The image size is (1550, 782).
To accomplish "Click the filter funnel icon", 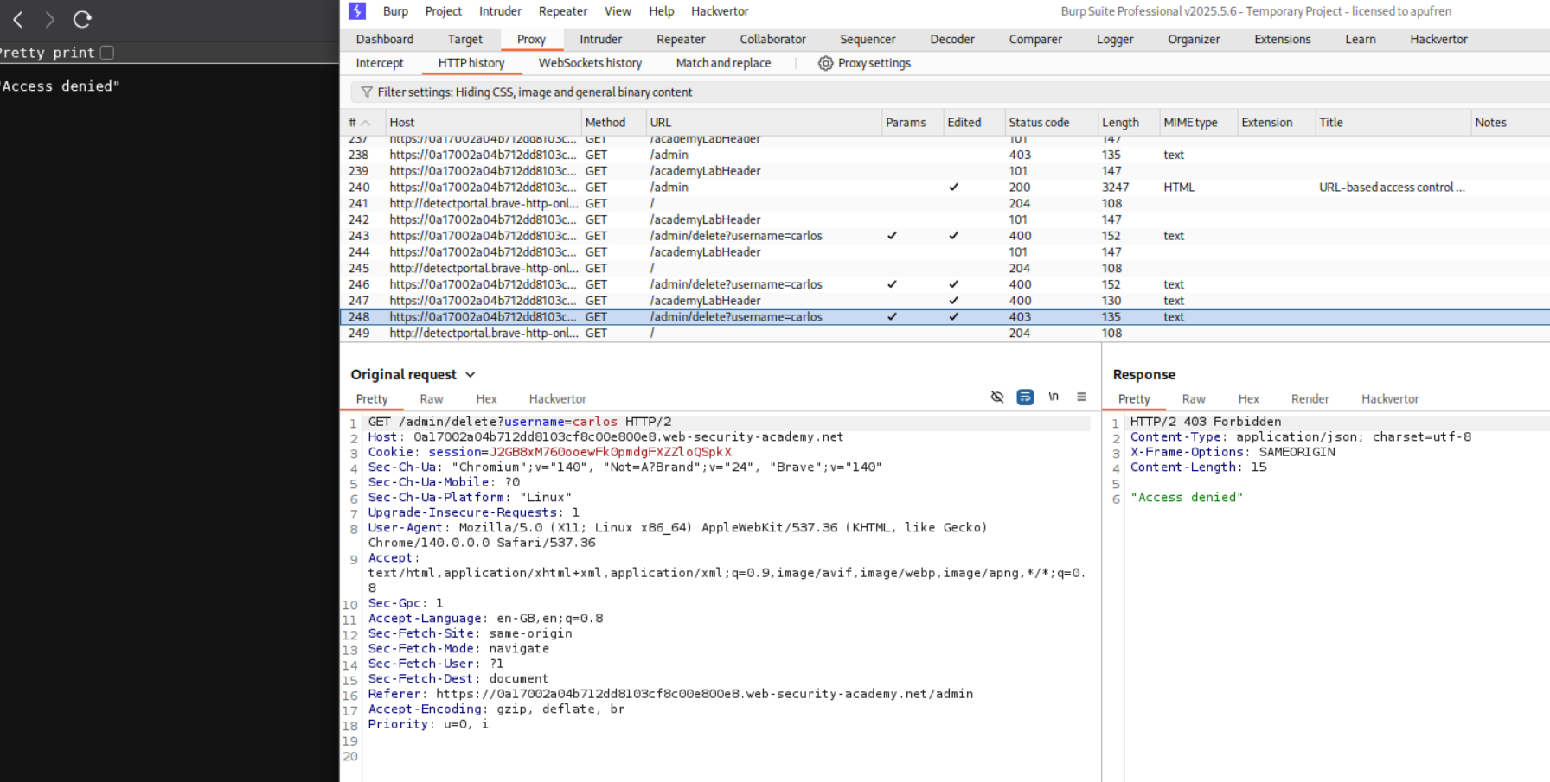I will tap(367, 92).
